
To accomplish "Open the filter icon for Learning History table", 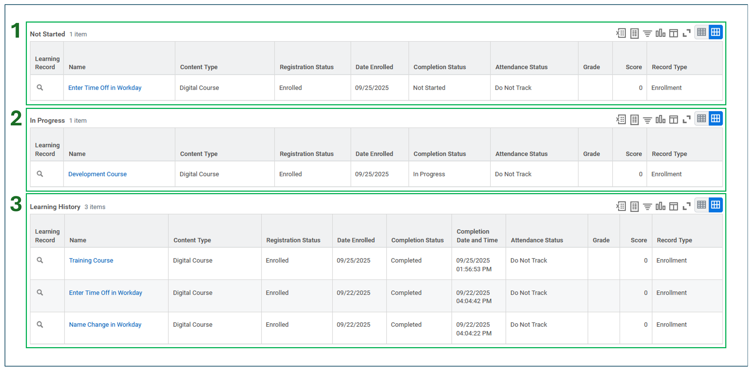I will coord(647,207).
